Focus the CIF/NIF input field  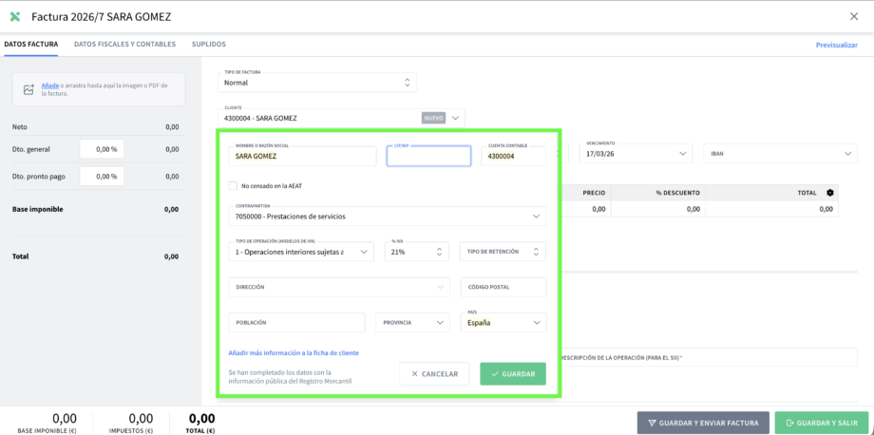[428, 157]
